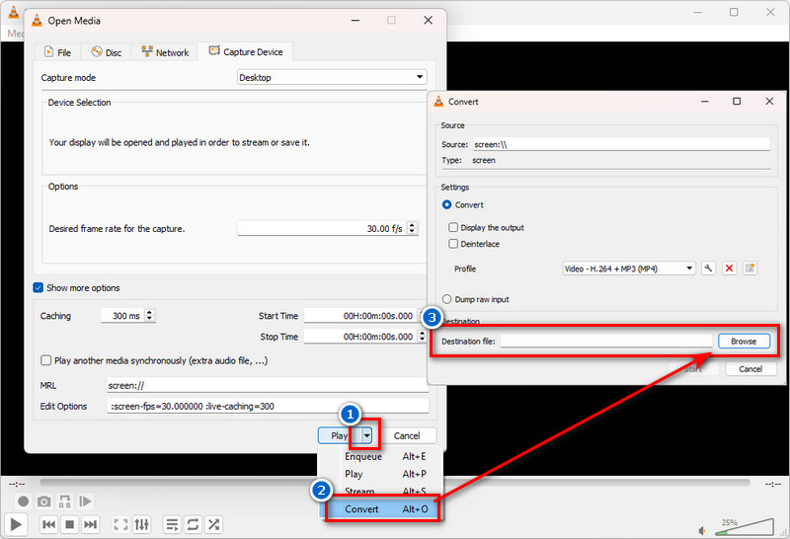Click Start Time field

point(359,315)
